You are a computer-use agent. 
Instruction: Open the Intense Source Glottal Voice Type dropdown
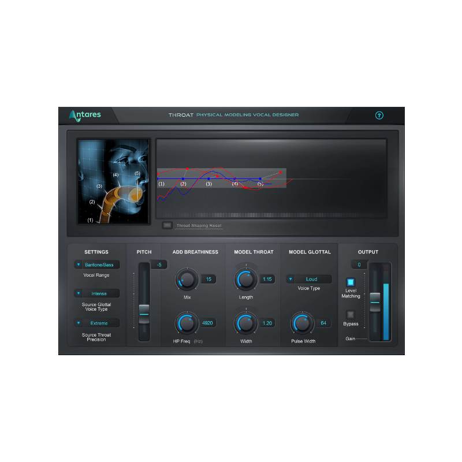97,293
